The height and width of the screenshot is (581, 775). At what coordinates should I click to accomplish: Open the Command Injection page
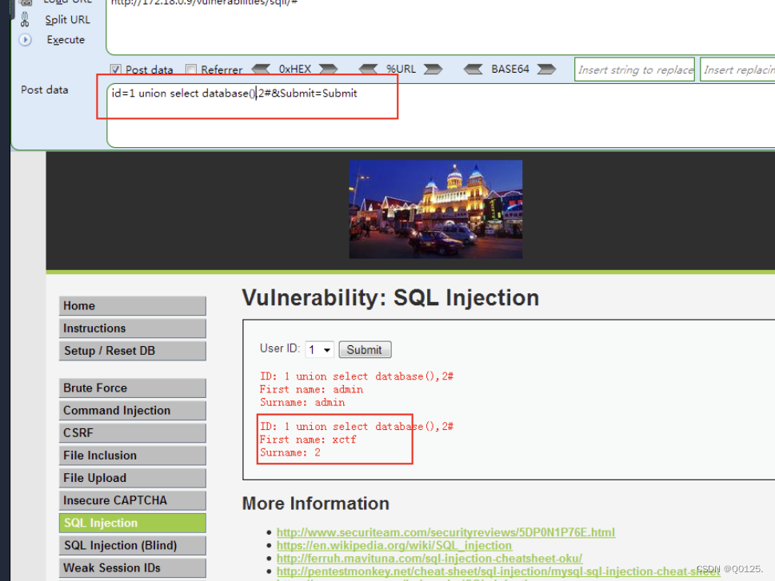coord(132,410)
